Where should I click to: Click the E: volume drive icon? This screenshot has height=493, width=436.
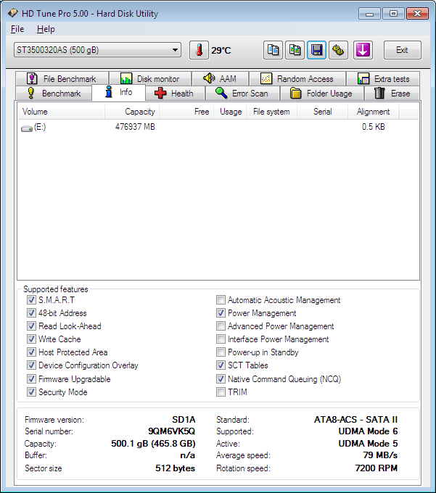pos(28,128)
